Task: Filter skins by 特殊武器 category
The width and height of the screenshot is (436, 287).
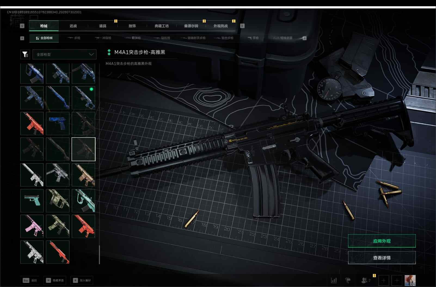Action: pos(283,38)
